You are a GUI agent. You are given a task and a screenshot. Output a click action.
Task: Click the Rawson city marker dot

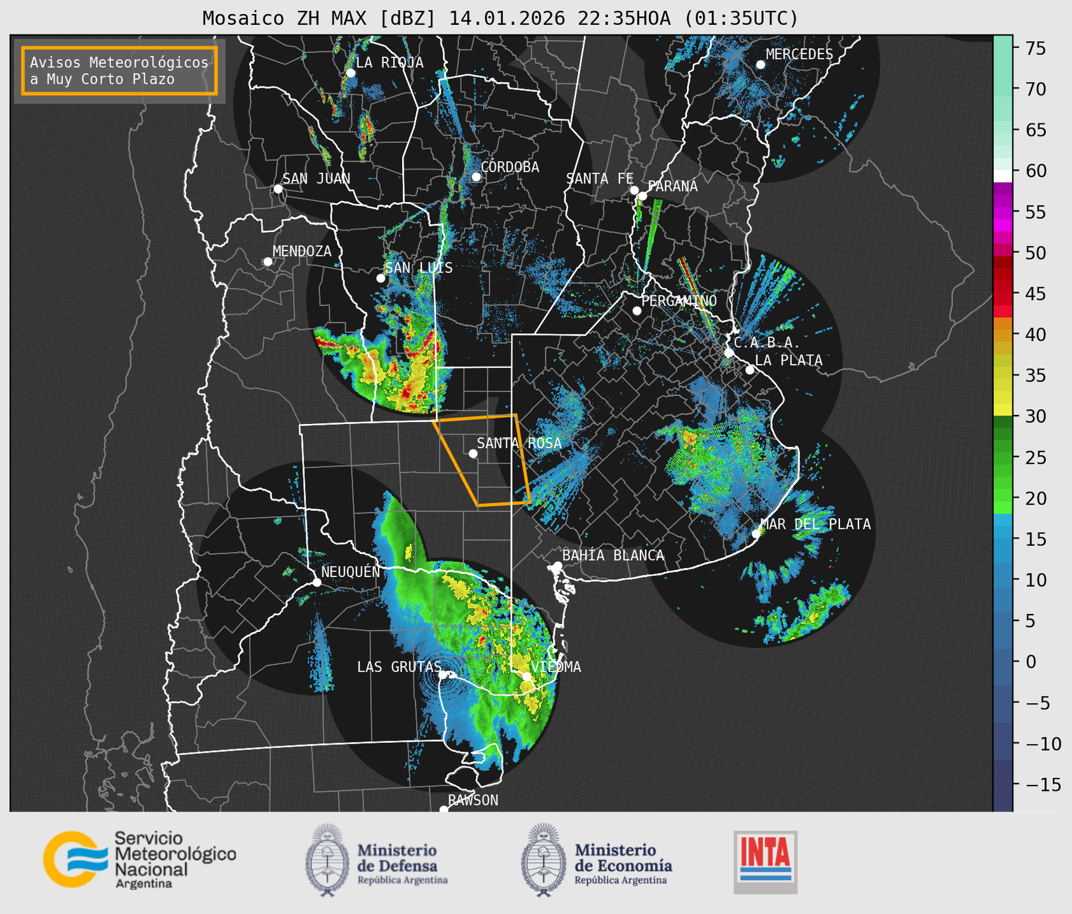pos(444,809)
